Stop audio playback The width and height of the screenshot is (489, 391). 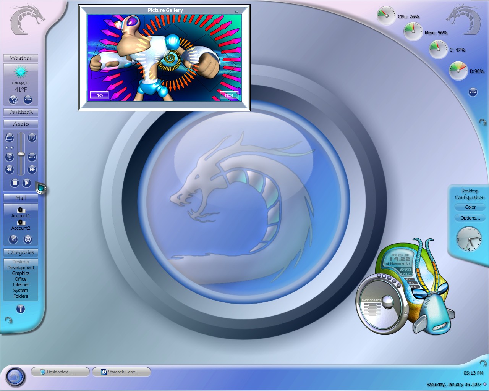click(15, 183)
